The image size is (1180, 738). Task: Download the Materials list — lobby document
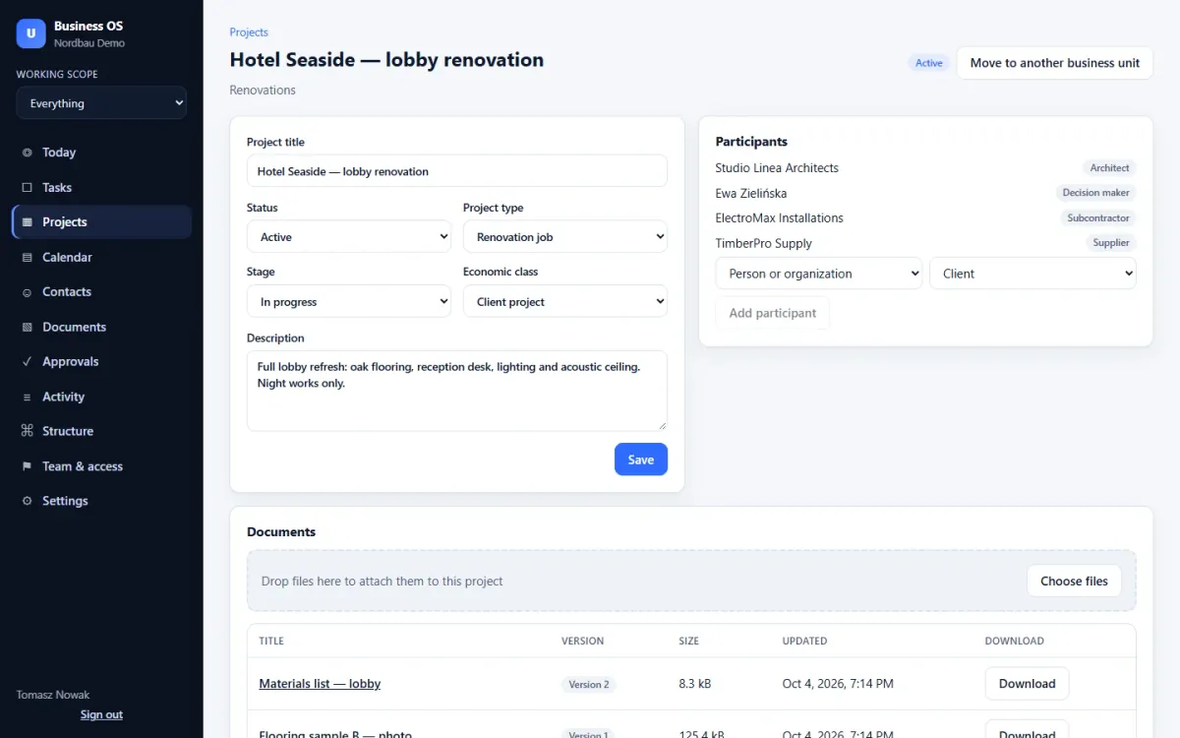click(1027, 684)
